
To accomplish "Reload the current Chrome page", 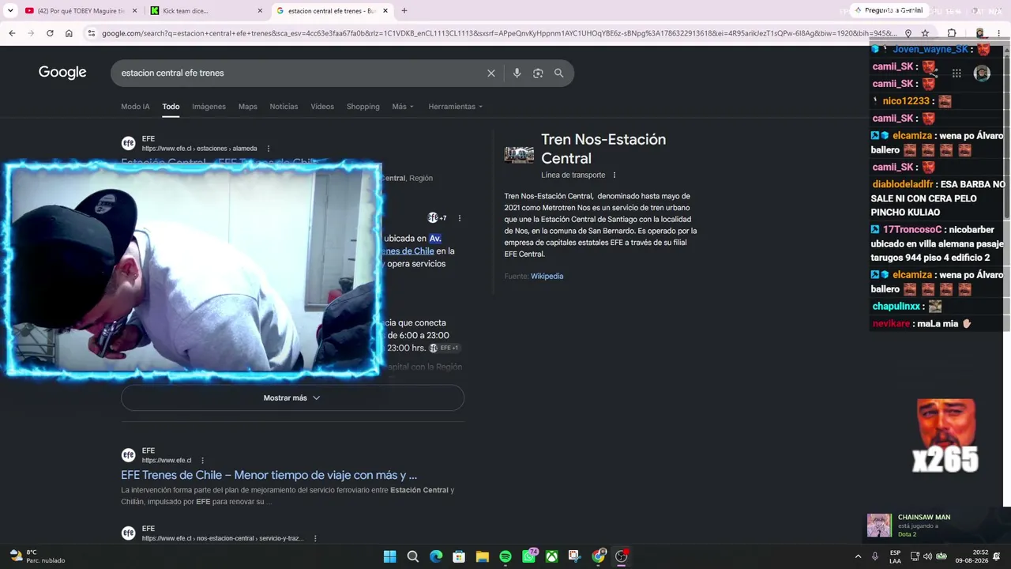I will click(50, 33).
